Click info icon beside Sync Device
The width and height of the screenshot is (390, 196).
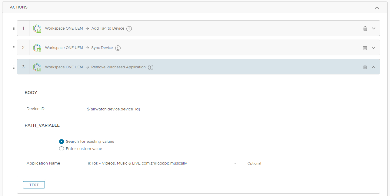118,48
